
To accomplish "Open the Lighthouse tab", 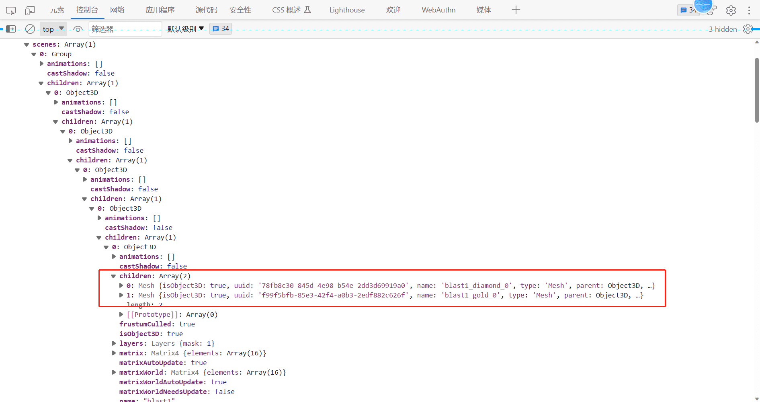I will pyautogui.click(x=347, y=10).
